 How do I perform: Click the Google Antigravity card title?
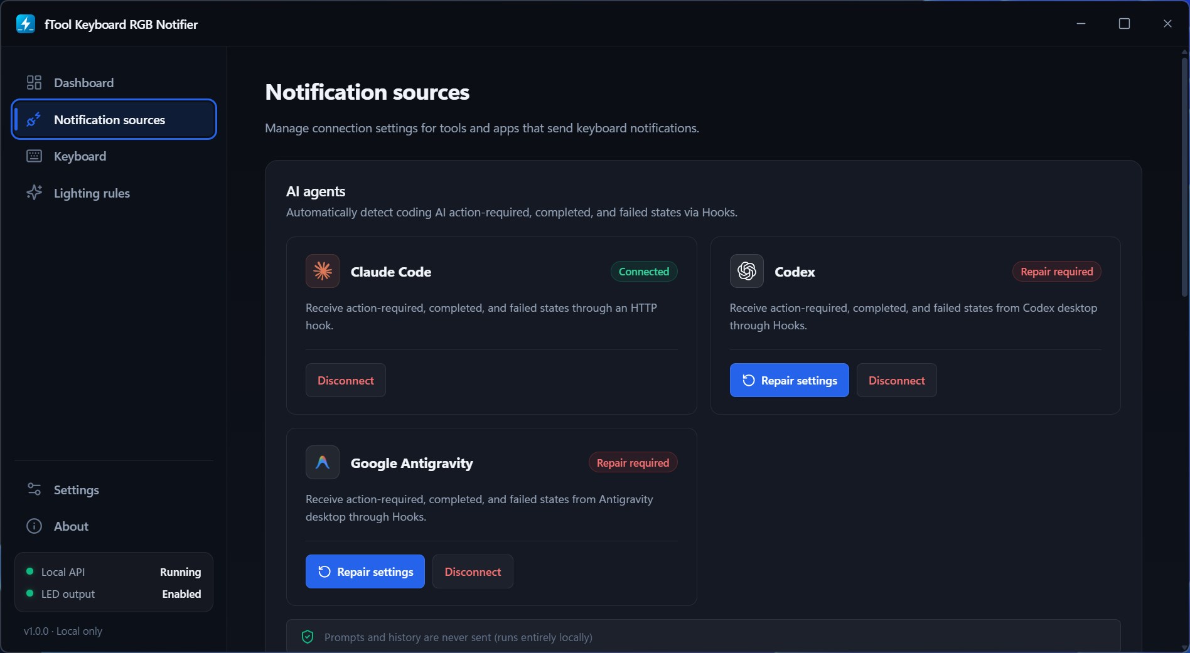click(x=412, y=463)
